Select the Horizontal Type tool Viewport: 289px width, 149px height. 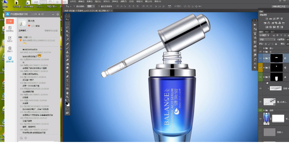[68, 81]
